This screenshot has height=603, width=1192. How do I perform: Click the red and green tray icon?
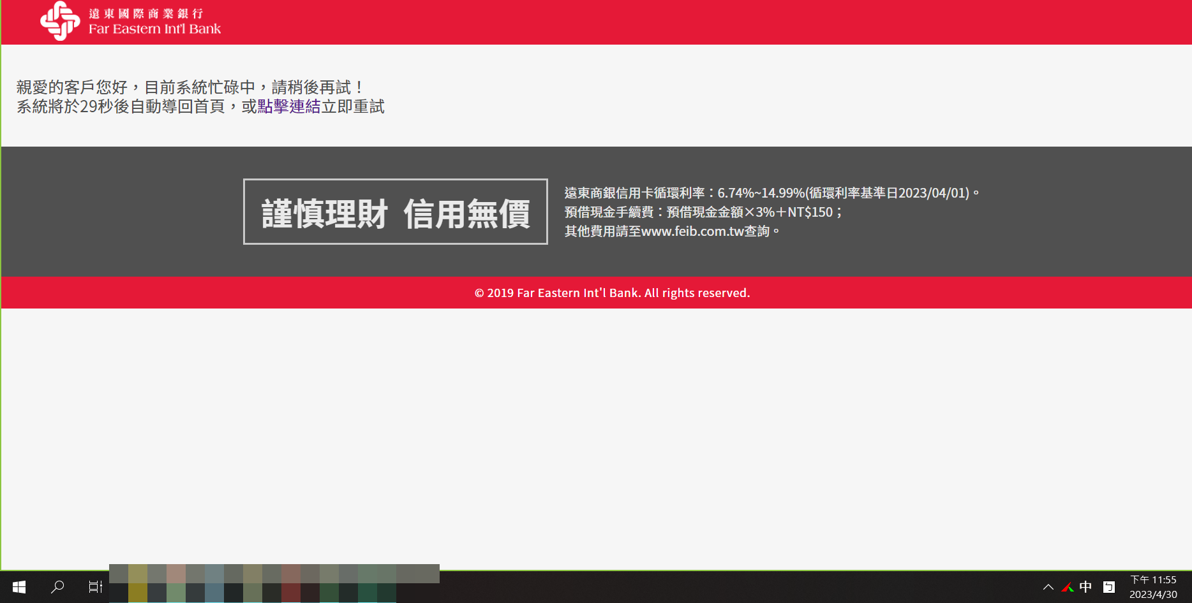tap(1067, 587)
